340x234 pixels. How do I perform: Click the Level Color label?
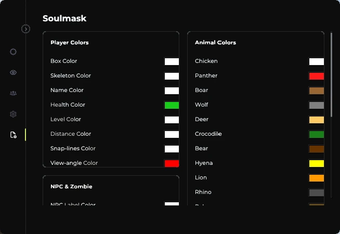66,119
